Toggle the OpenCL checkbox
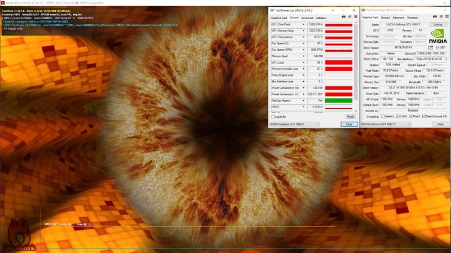The width and height of the screenshot is (451, 253). coord(383,117)
